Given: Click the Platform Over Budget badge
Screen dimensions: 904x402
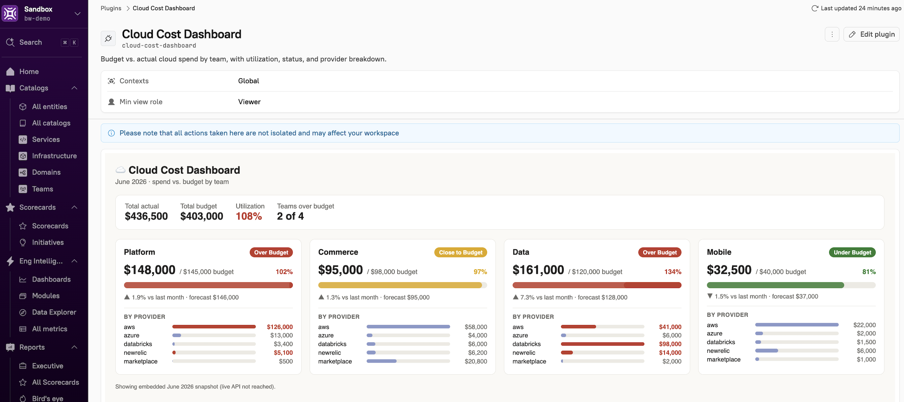Looking at the screenshot, I should (x=271, y=252).
